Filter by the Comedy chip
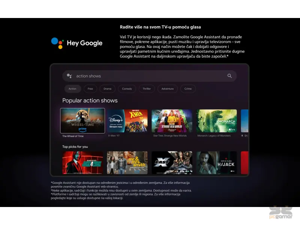 click(x=127, y=89)
